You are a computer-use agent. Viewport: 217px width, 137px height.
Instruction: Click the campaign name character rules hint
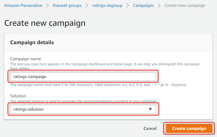coord(99,85)
